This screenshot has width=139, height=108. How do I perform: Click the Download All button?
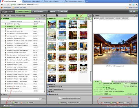(73, 102)
